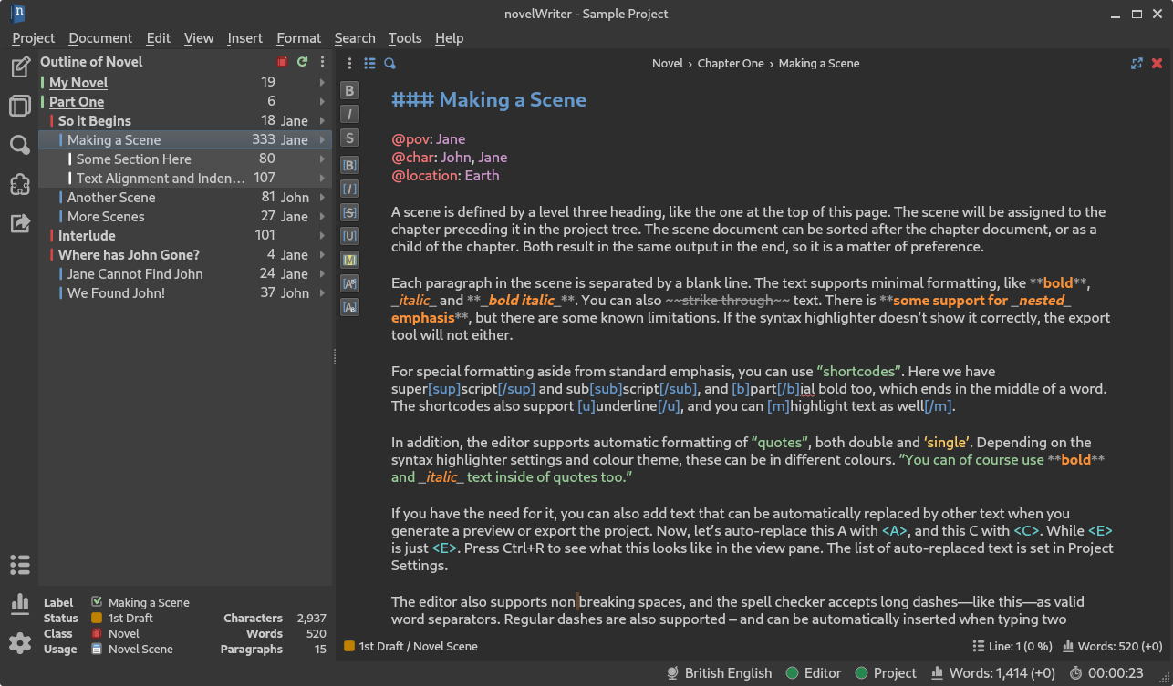The image size is (1173, 686).
Task: Open the editor search magnifier icon
Action: click(389, 64)
